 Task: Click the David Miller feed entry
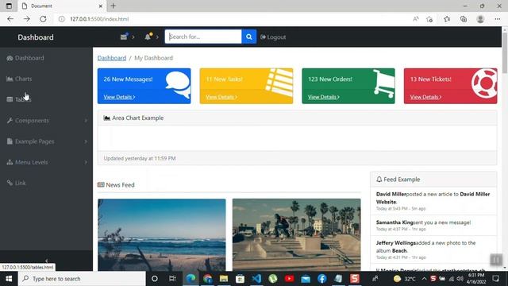pyautogui.click(x=433, y=201)
